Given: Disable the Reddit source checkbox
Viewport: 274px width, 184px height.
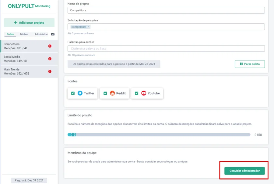Looking at the screenshot, I should pyautogui.click(x=105, y=93).
